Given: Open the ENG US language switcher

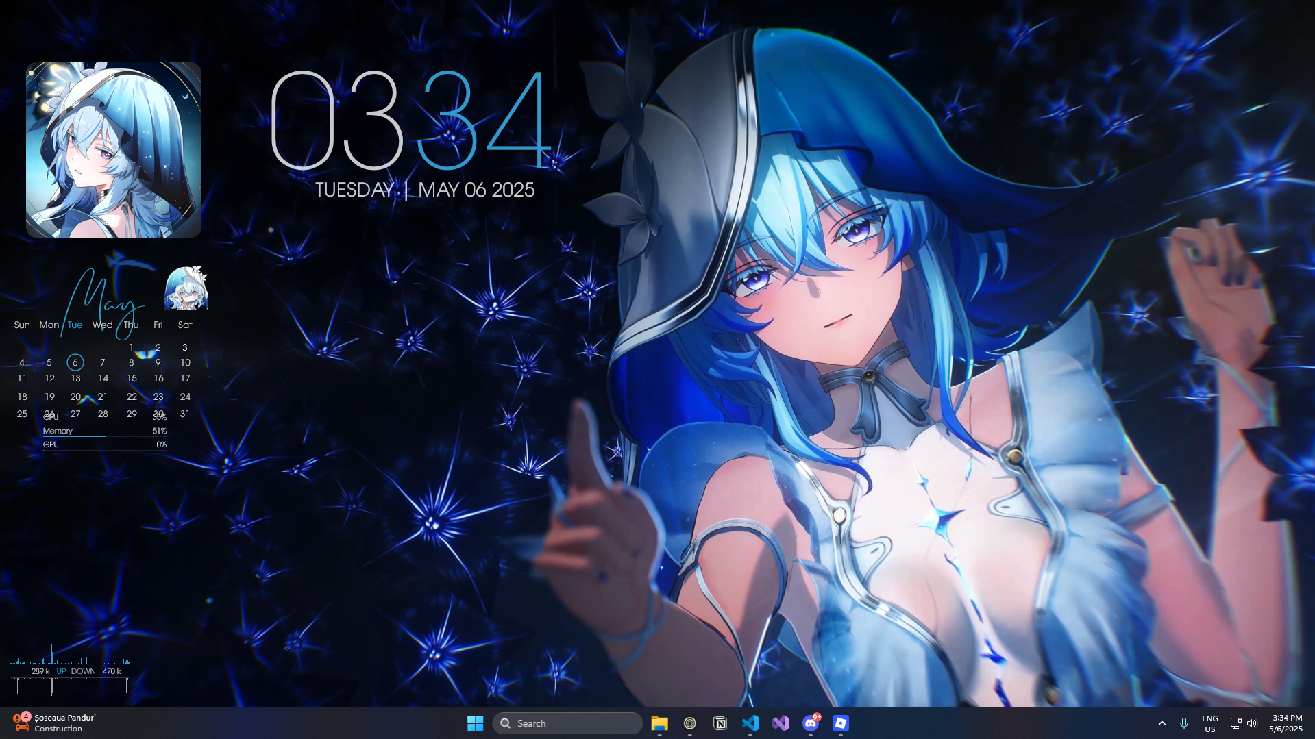Looking at the screenshot, I should click(1209, 723).
